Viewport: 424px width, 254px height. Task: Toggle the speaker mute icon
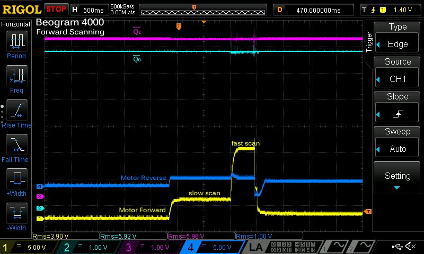(411, 247)
